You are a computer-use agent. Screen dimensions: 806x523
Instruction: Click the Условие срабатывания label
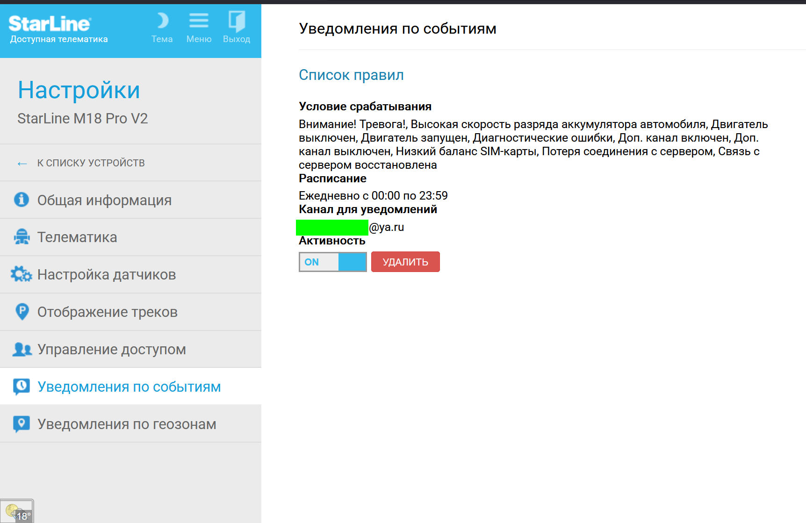click(x=365, y=107)
